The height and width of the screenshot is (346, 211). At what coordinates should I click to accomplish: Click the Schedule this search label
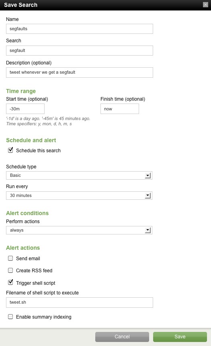(x=38, y=151)
